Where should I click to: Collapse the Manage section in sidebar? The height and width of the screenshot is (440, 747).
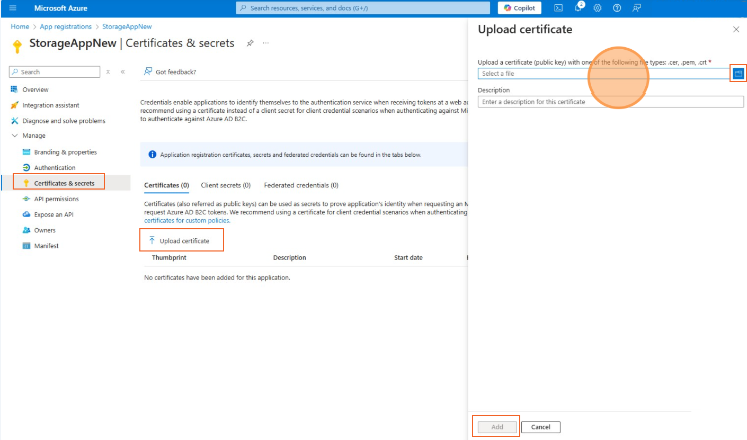point(15,136)
